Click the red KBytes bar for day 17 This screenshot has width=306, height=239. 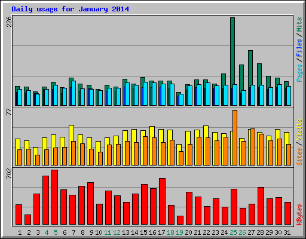coord(163,201)
